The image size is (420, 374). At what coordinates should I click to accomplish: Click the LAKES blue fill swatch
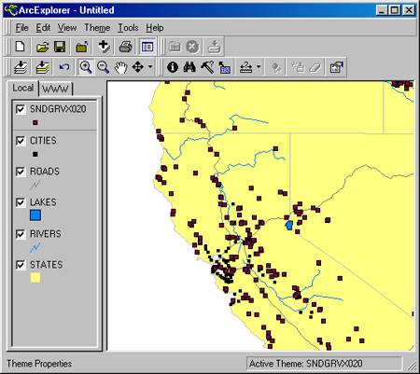point(35,215)
